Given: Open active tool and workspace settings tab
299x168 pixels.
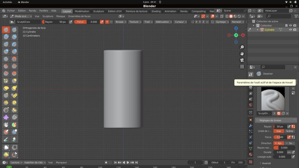Looking at the screenshot, I should (251, 74).
